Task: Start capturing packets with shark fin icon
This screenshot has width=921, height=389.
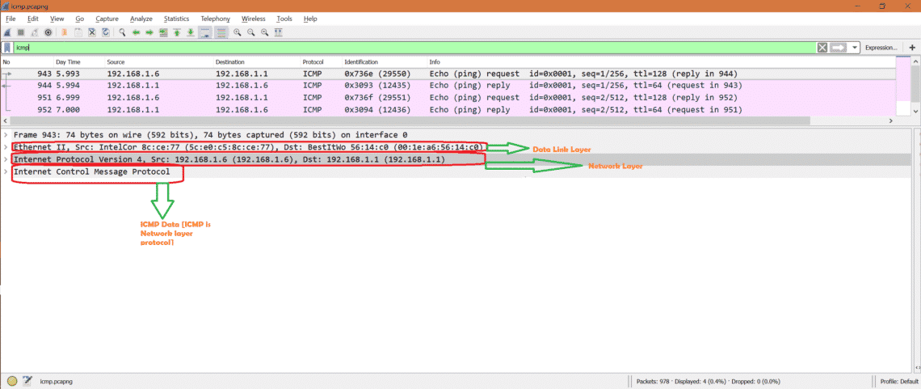Action: click(x=6, y=32)
